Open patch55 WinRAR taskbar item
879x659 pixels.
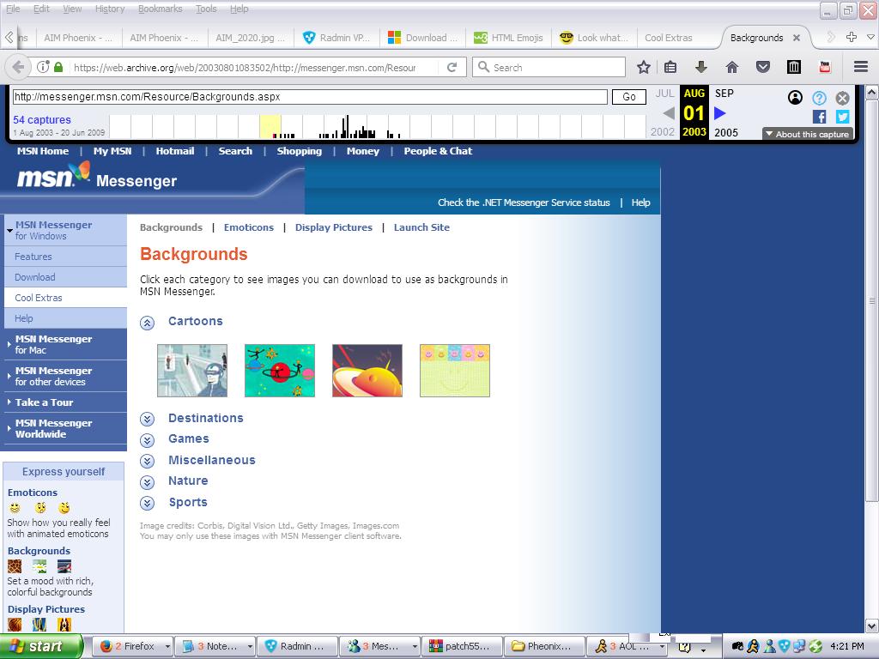(x=461, y=646)
